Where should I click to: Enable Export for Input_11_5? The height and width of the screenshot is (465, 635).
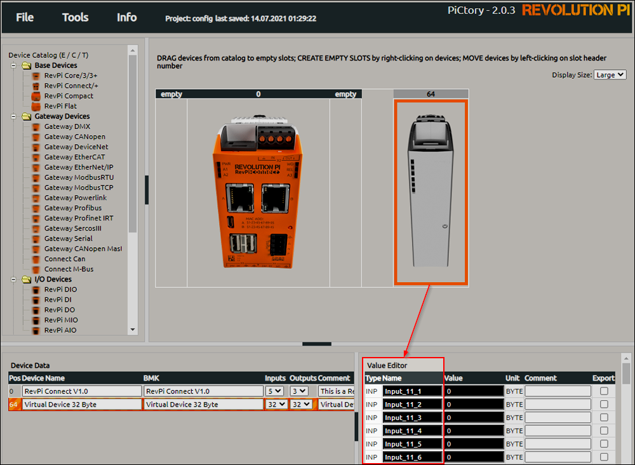pyautogui.click(x=604, y=443)
